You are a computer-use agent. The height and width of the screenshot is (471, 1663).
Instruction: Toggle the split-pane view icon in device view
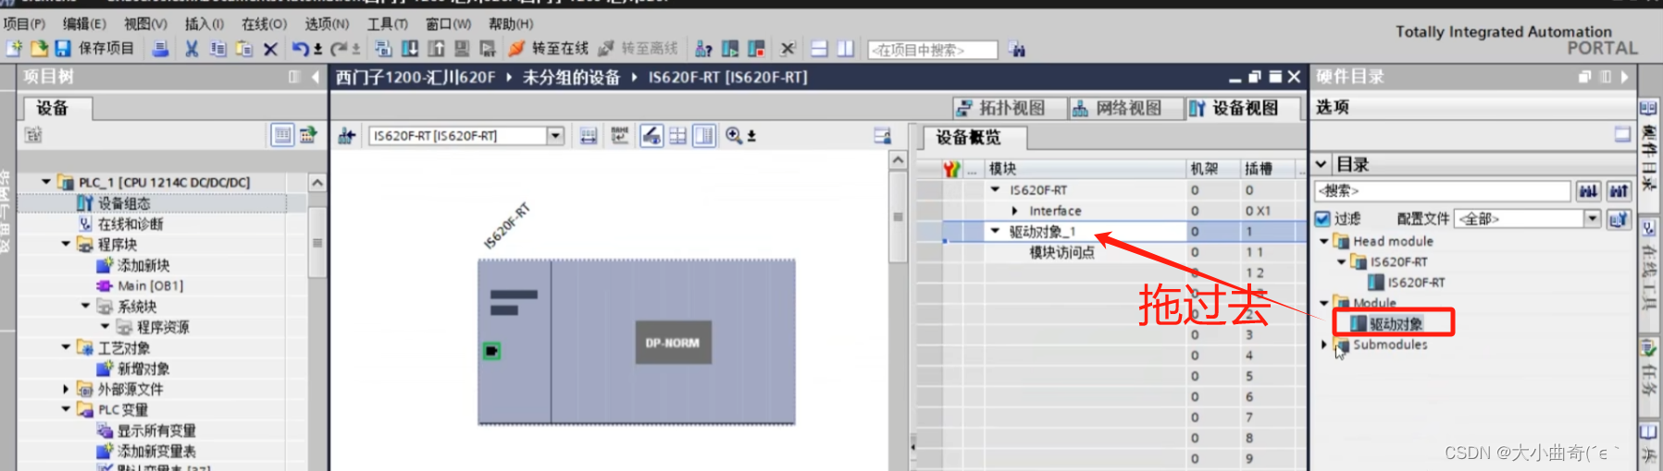click(x=705, y=136)
